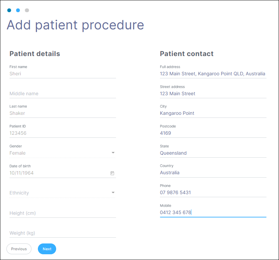Click the City field showing Kangaroo Point
279x260 pixels.
(213, 113)
